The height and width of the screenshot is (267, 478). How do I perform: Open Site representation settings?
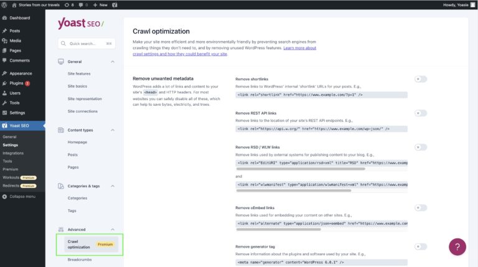[x=85, y=99]
